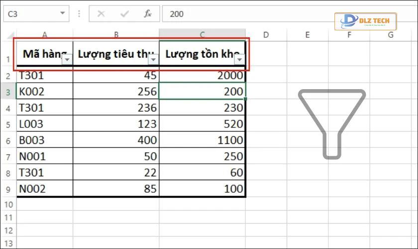Screen dimensions: 418x249
Task: Click the Cancel X icon in formula bar
Action: [101, 13]
